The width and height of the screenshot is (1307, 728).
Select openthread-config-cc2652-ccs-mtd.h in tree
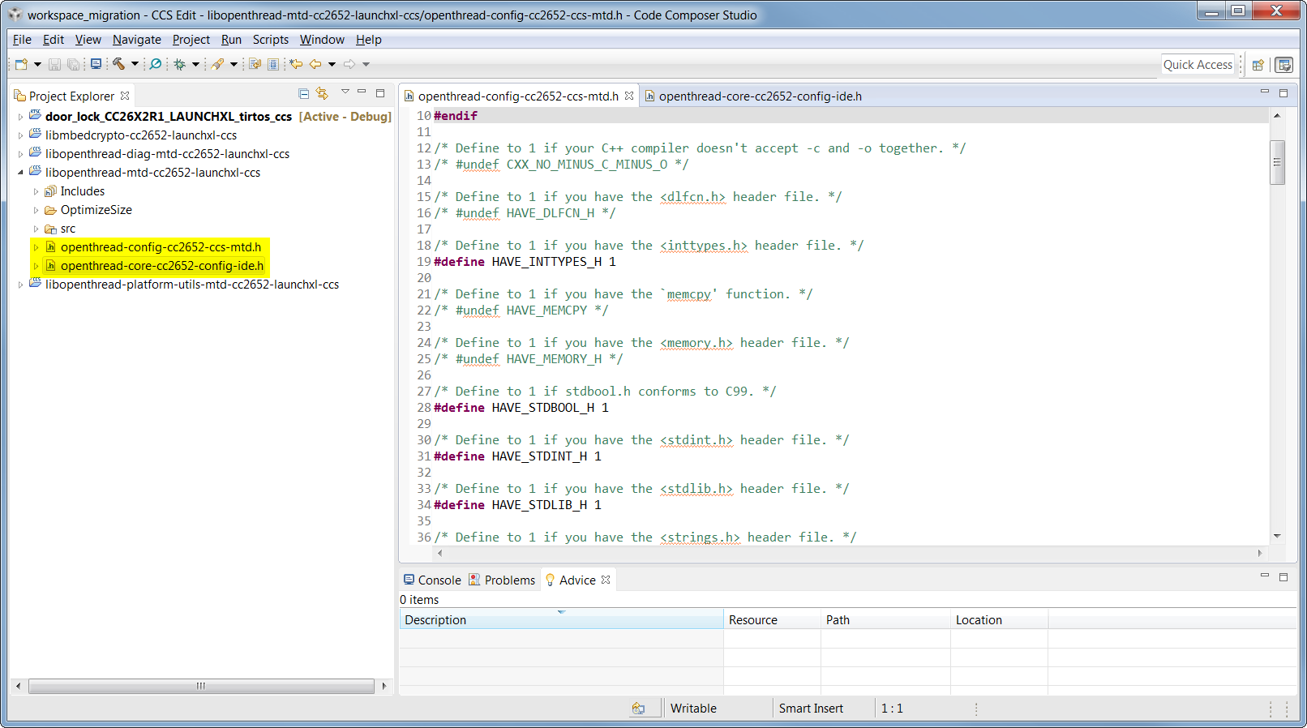coord(161,247)
